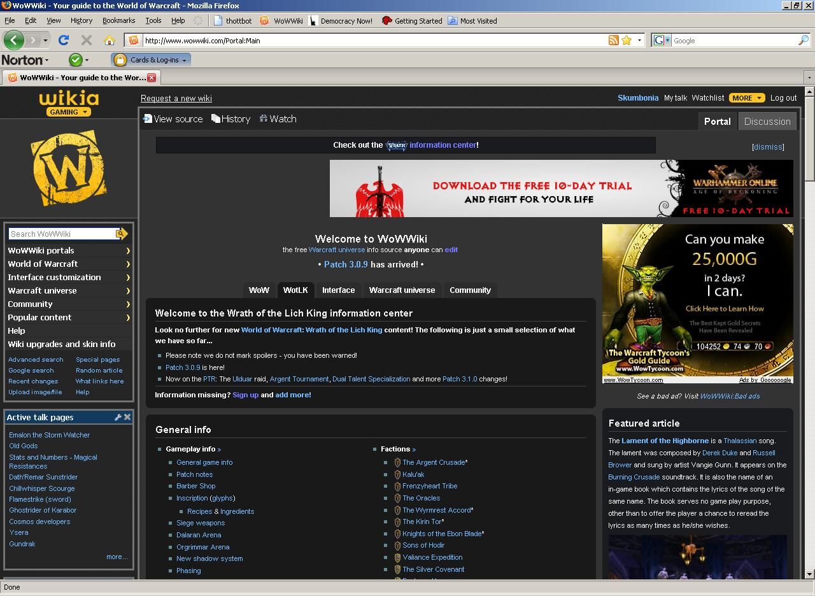Toggle Watch for this page
The height and width of the screenshot is (596, 815).
click(278, 118)
